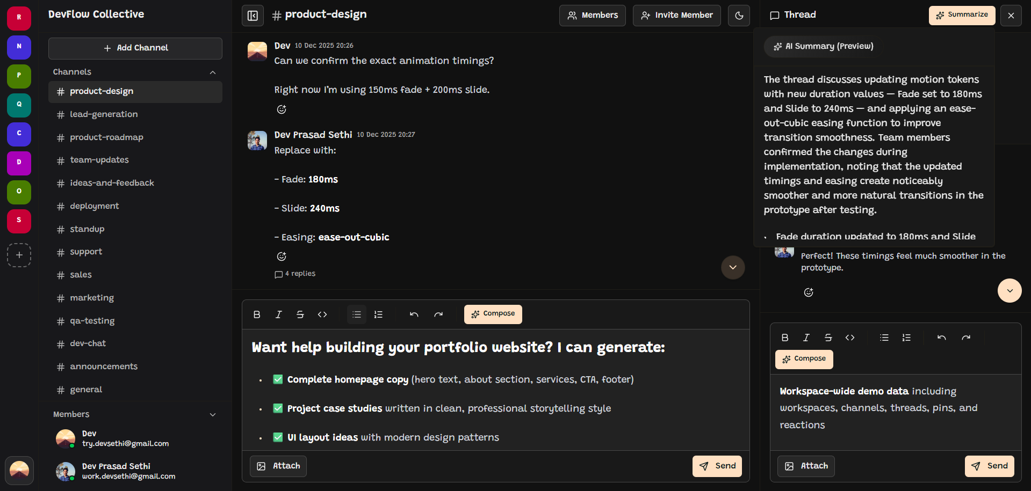Undo the last edit with the undo arrow
The image size is (1031, 491).
414,314
